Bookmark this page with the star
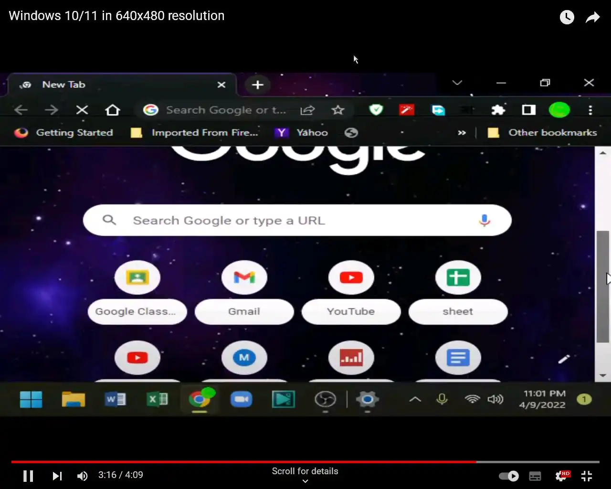611x489 pixels. [x=338, y=110]
